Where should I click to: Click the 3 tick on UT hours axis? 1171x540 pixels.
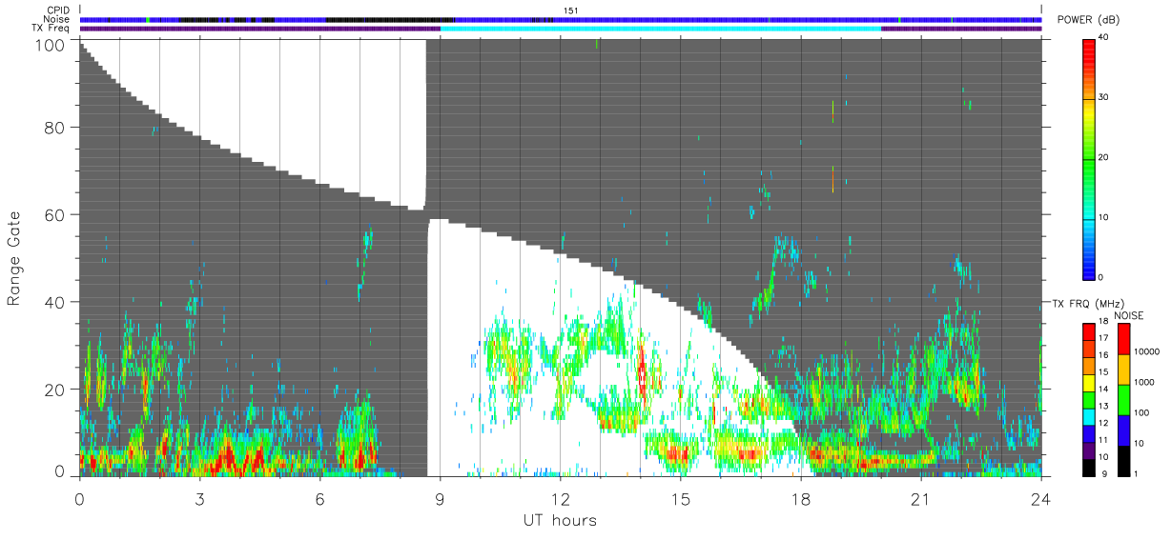(x=199, y=498)
